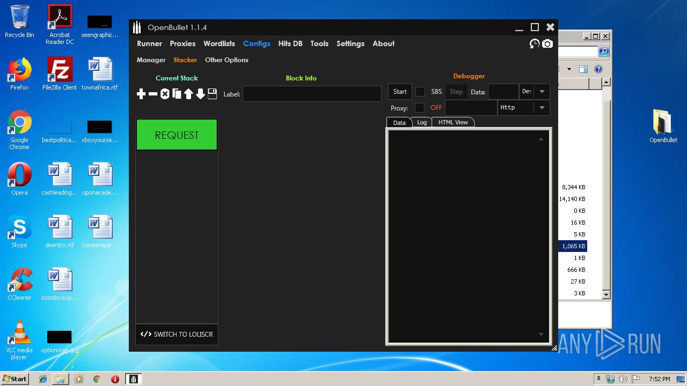Viewport: 687px width, 386px height.
Task: Go to the Hits DB section
Action: pyautogui.click(x=290, y=43)
